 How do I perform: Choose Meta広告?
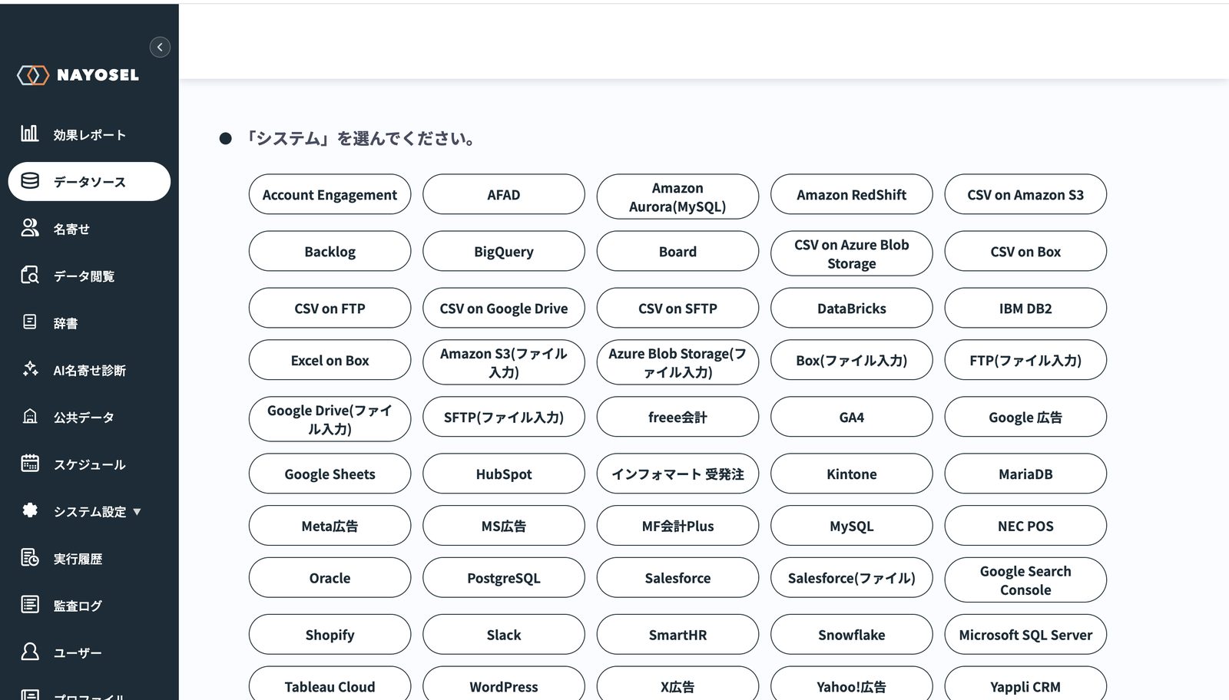point(330,526)
